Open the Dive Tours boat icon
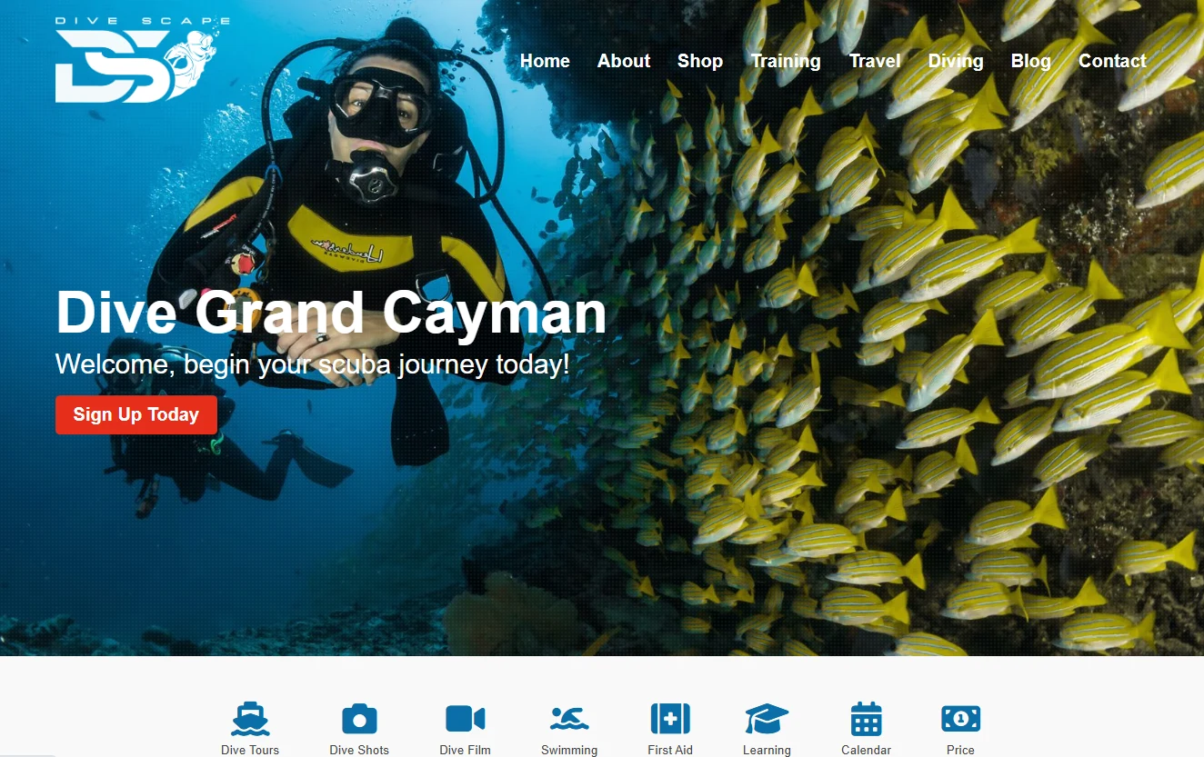 point(250,719)
